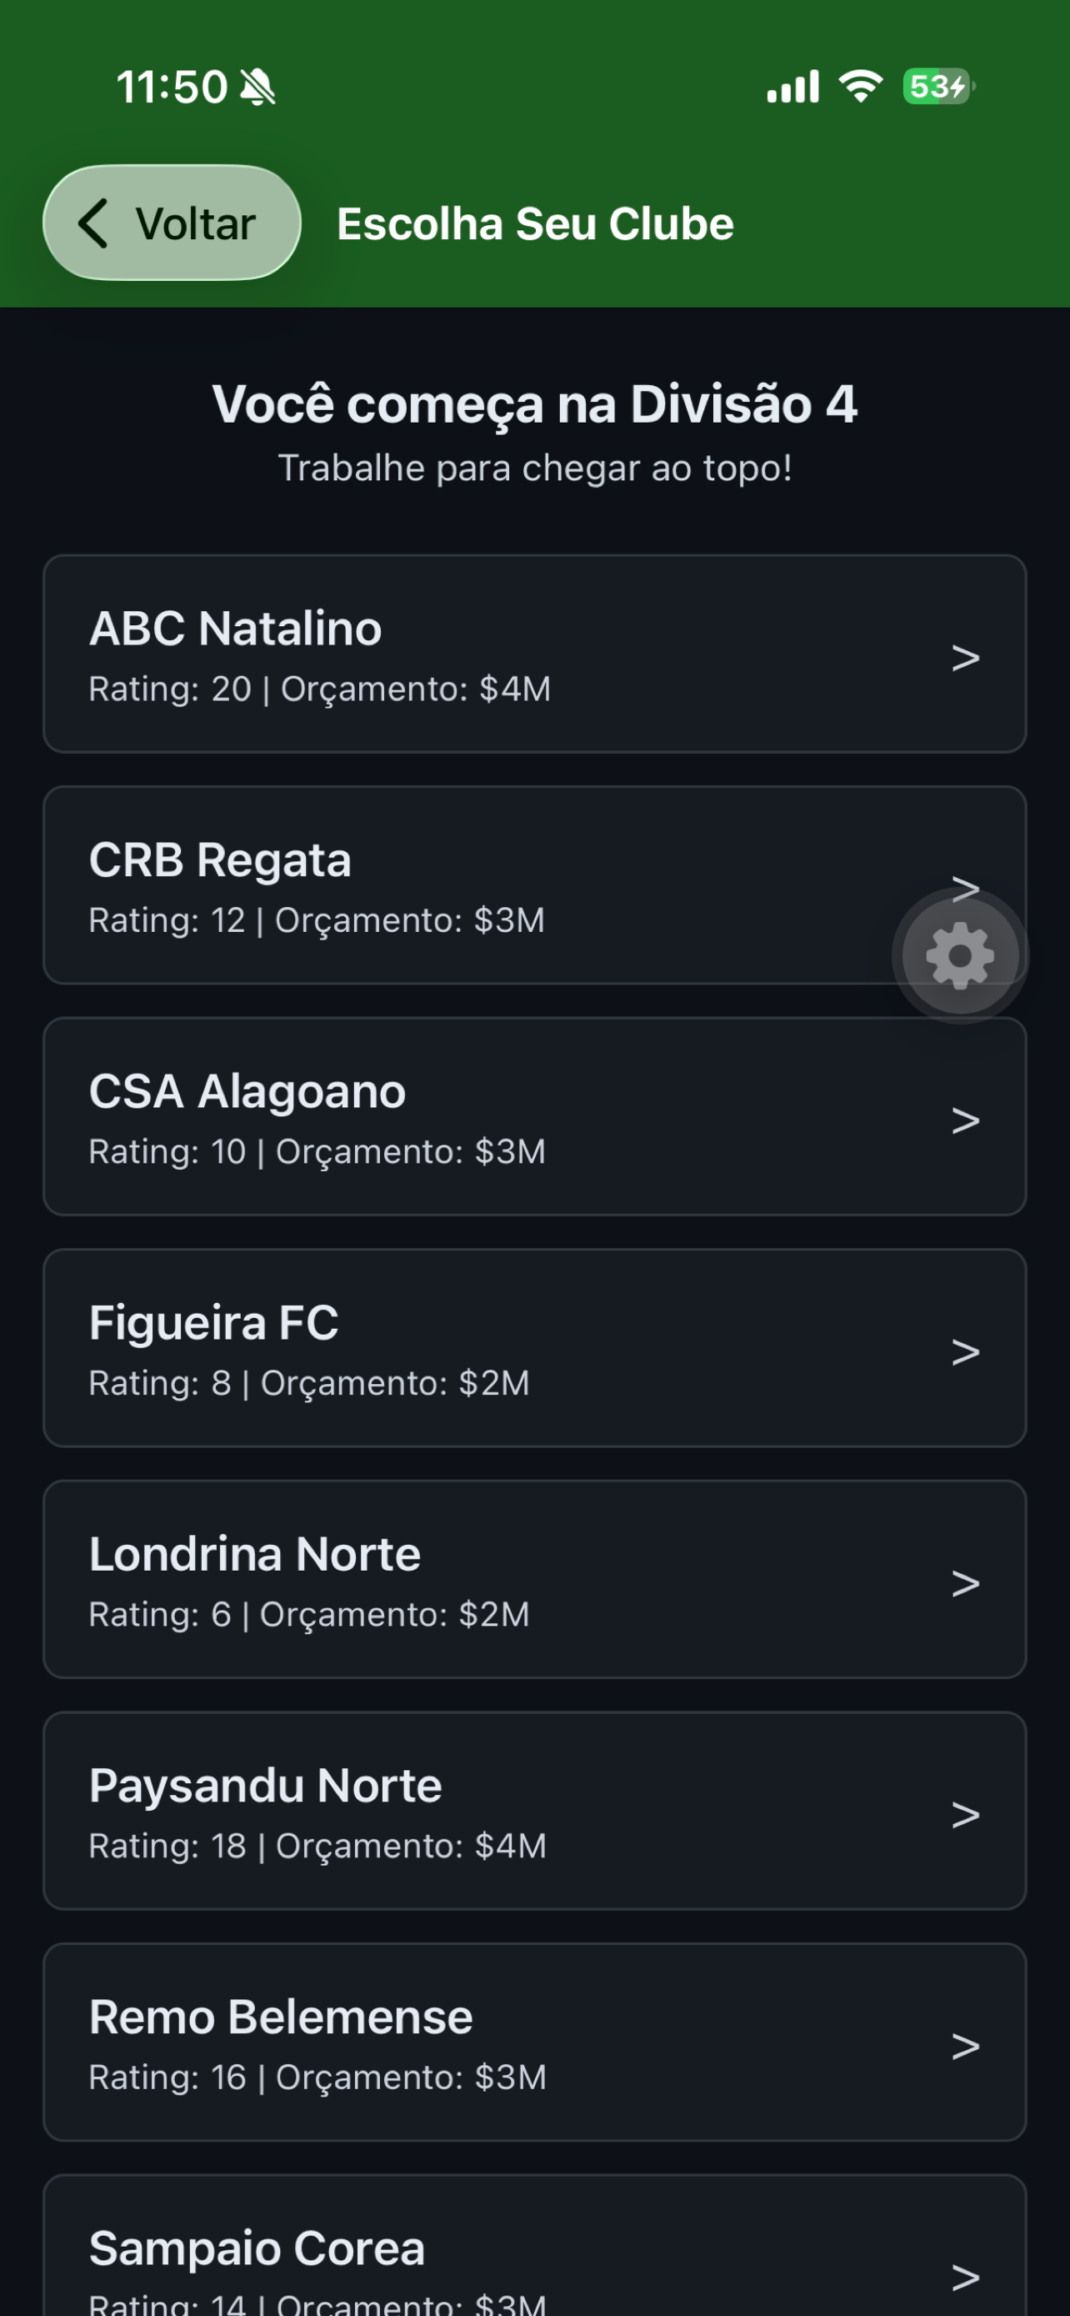1070x2316 pixels.
Task: Choose the CRB Regata club name
Action: pyautogui.click(x=220, y=860)
